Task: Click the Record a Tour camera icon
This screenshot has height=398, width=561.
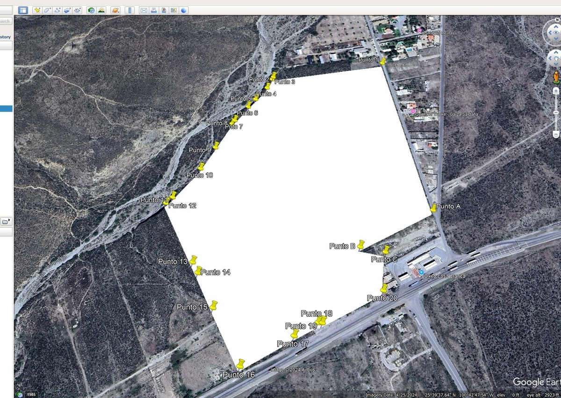Action: coord(78,10)
